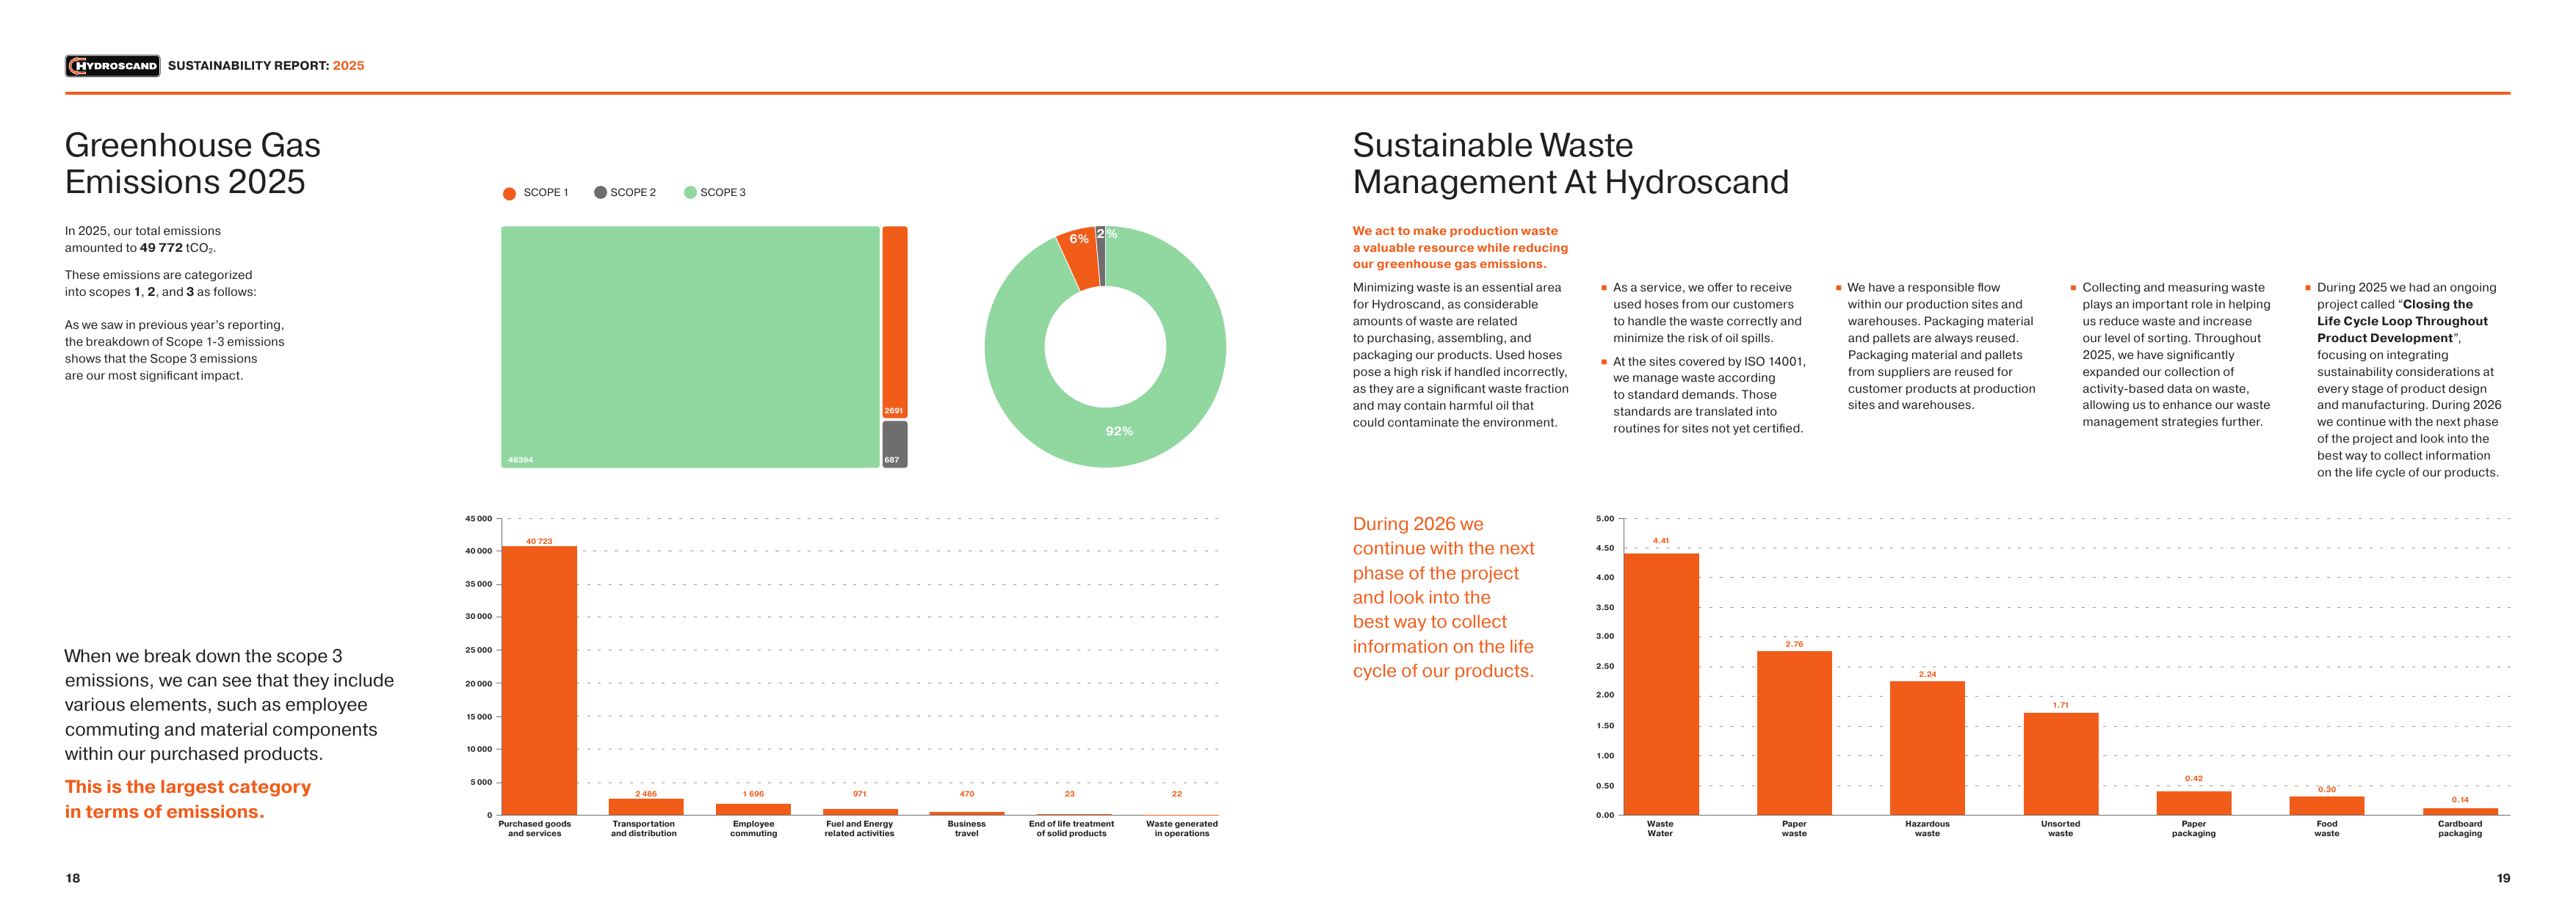Click the 92% segment of the donut chart
2576x911 pixels.
point(1119,431)
